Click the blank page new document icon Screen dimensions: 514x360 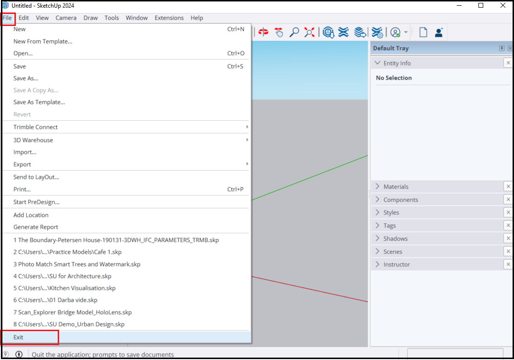coord(423,32)
